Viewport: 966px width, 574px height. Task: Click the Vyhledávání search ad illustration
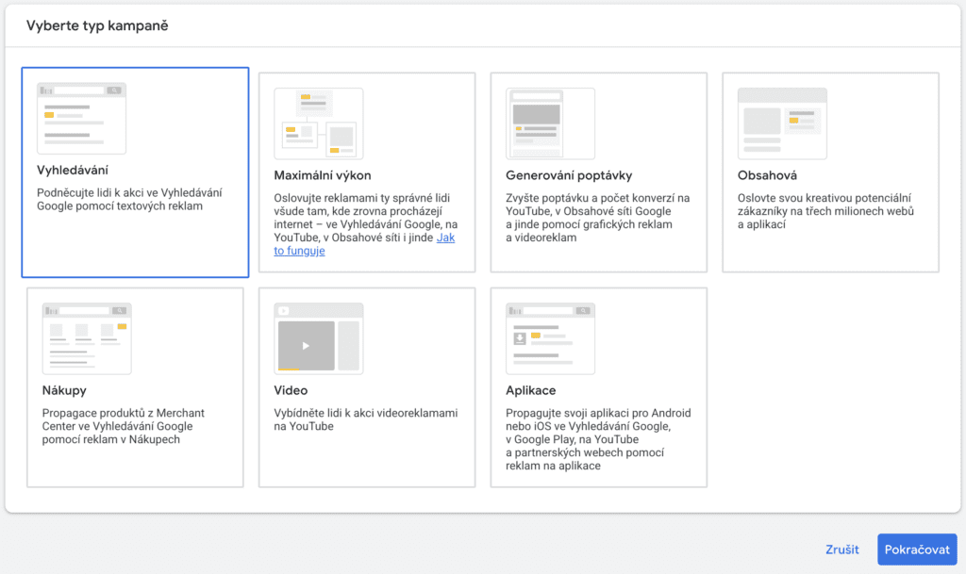coord(81,118)
